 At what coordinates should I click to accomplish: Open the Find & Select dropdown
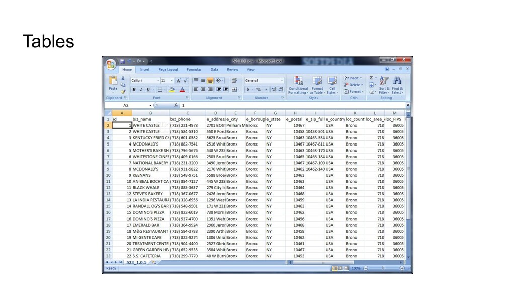click(x=397, y=85)
